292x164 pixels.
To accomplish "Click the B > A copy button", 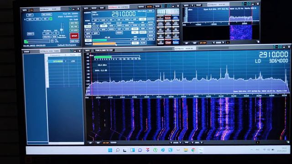I will pos(96,30).
